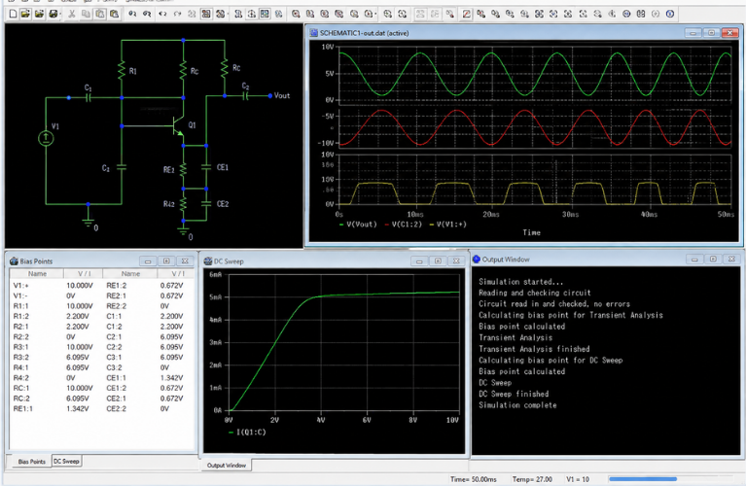The image size is (746, 486).
Task: Select the RC:1 name cell in Bias Points
Action: point(21,388)
